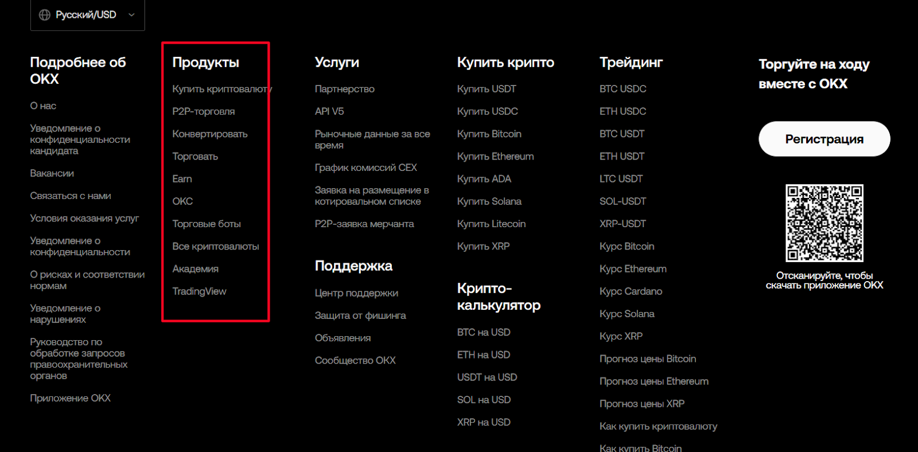The width and height of the screenshot is (918, 452).
Task: Open the Русский/USD language and currency dropdown
Action: click(x=87, y=15)
